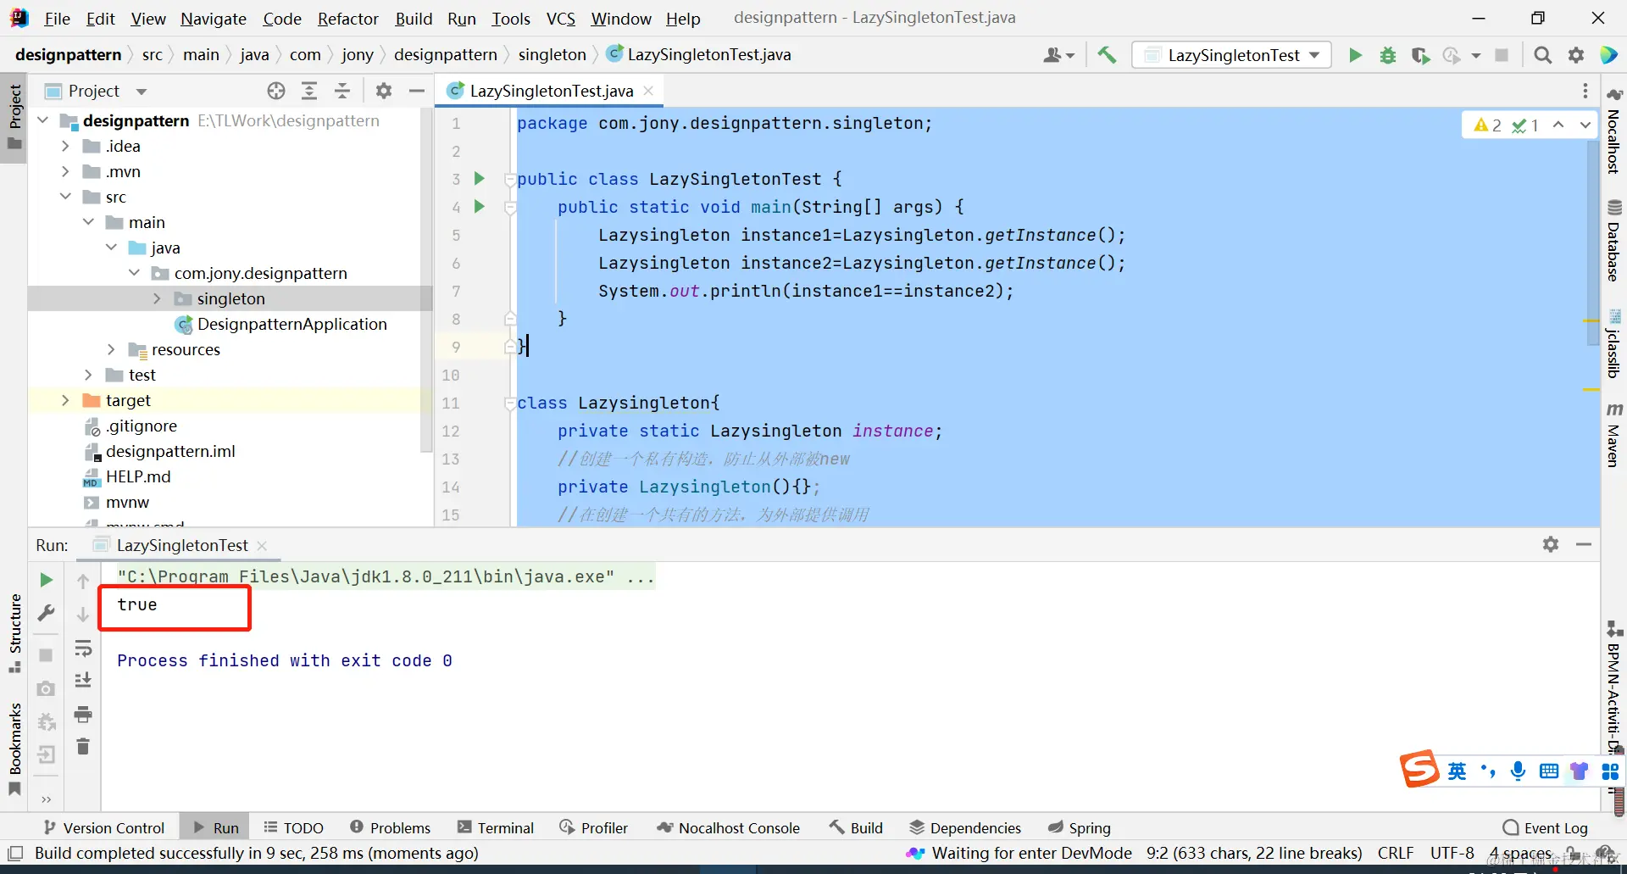Run LazySingletonTest with the green play button
Image resolution: width=1627 pixels, height=874 pixels.
click(1355, 55)
